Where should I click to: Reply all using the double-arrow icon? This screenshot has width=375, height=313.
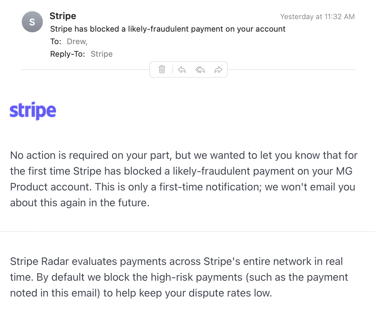(x=200, y=70)
